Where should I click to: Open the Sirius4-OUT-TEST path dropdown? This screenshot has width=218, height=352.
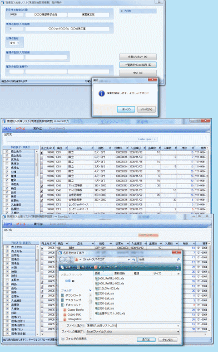pyautogui.click(x=128, y=259)
